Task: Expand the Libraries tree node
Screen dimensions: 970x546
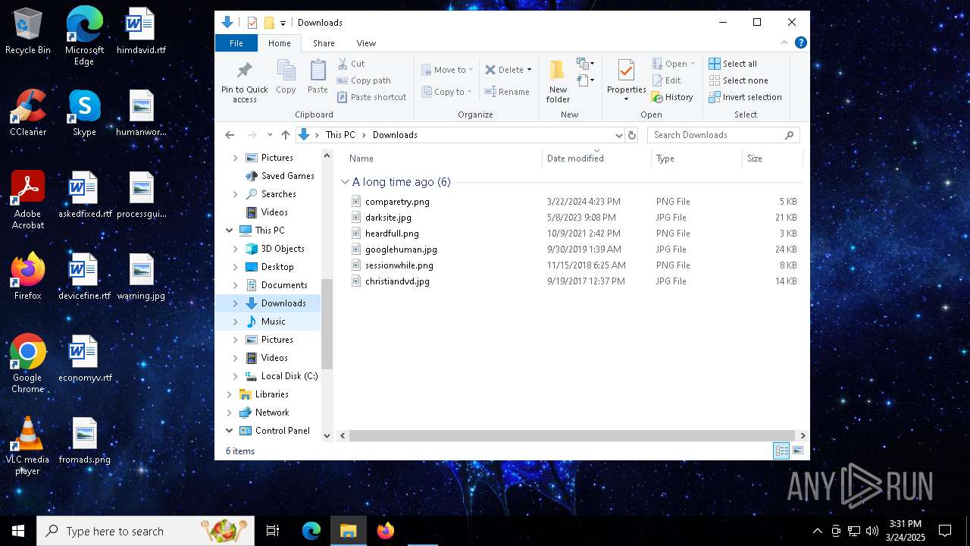Action: coord(230,394)
